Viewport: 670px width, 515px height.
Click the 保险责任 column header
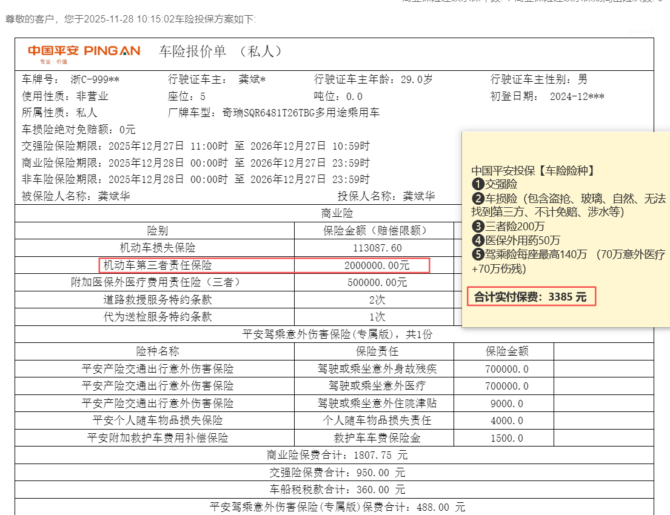click(377, 351)
